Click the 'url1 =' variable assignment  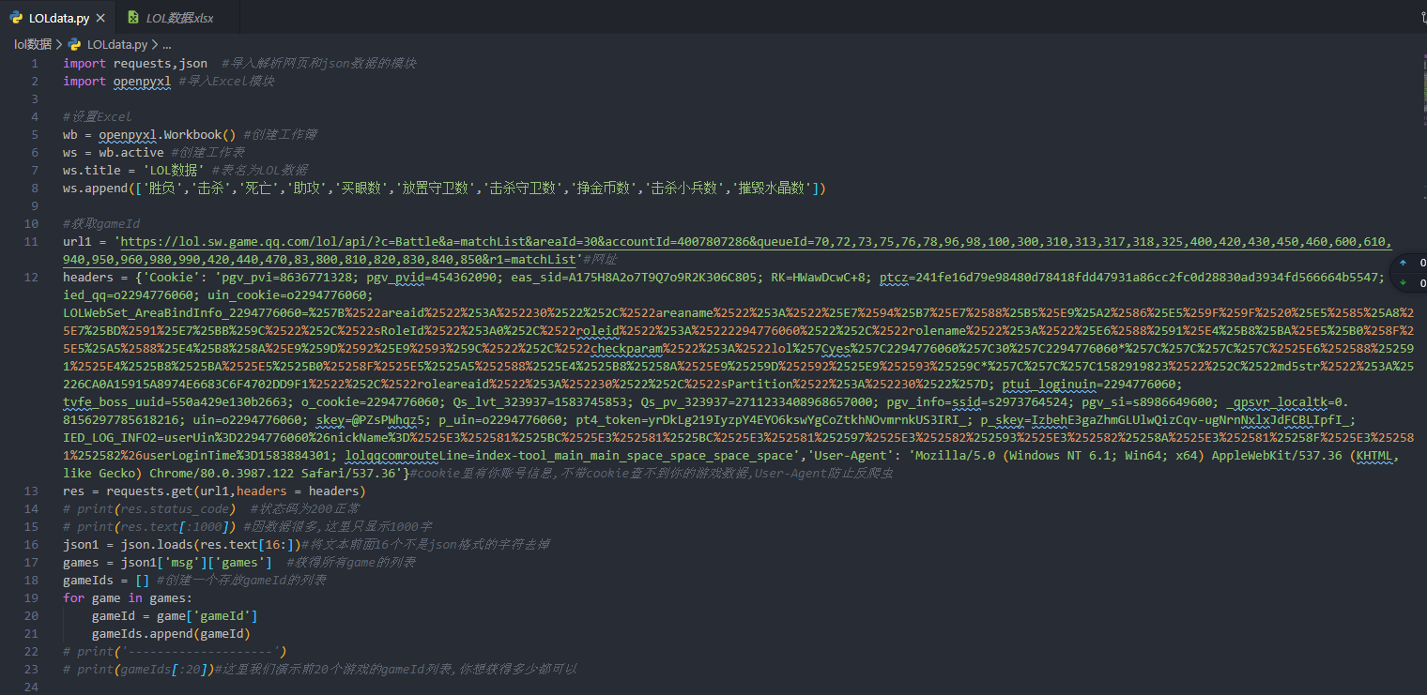pos(85,242)
